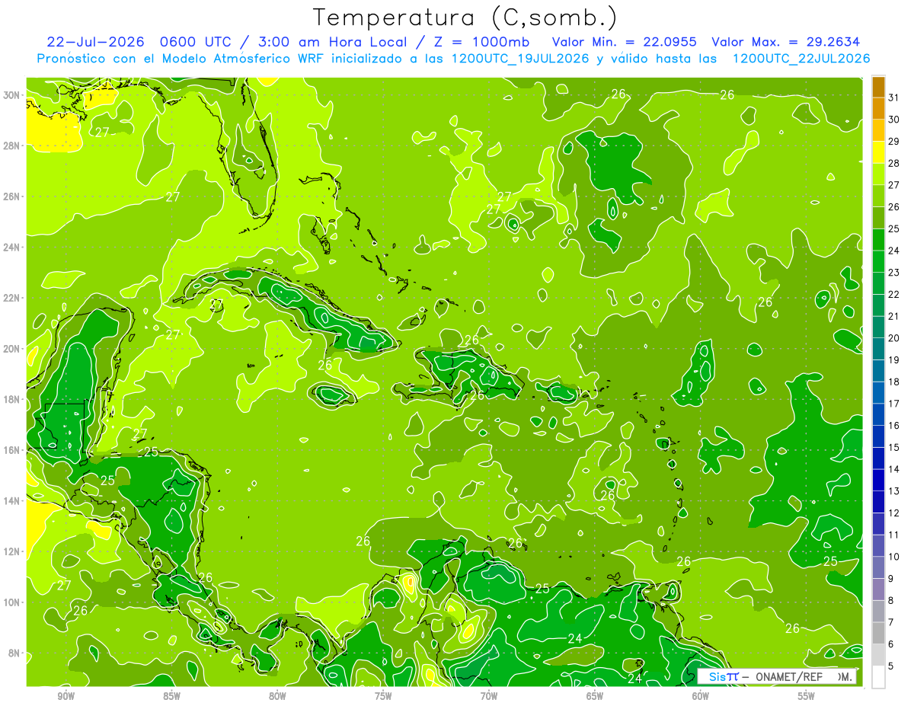Select initialization time "1200UTC_19JUL2026"
Screen dimensions: 914x706
(520, 58)
